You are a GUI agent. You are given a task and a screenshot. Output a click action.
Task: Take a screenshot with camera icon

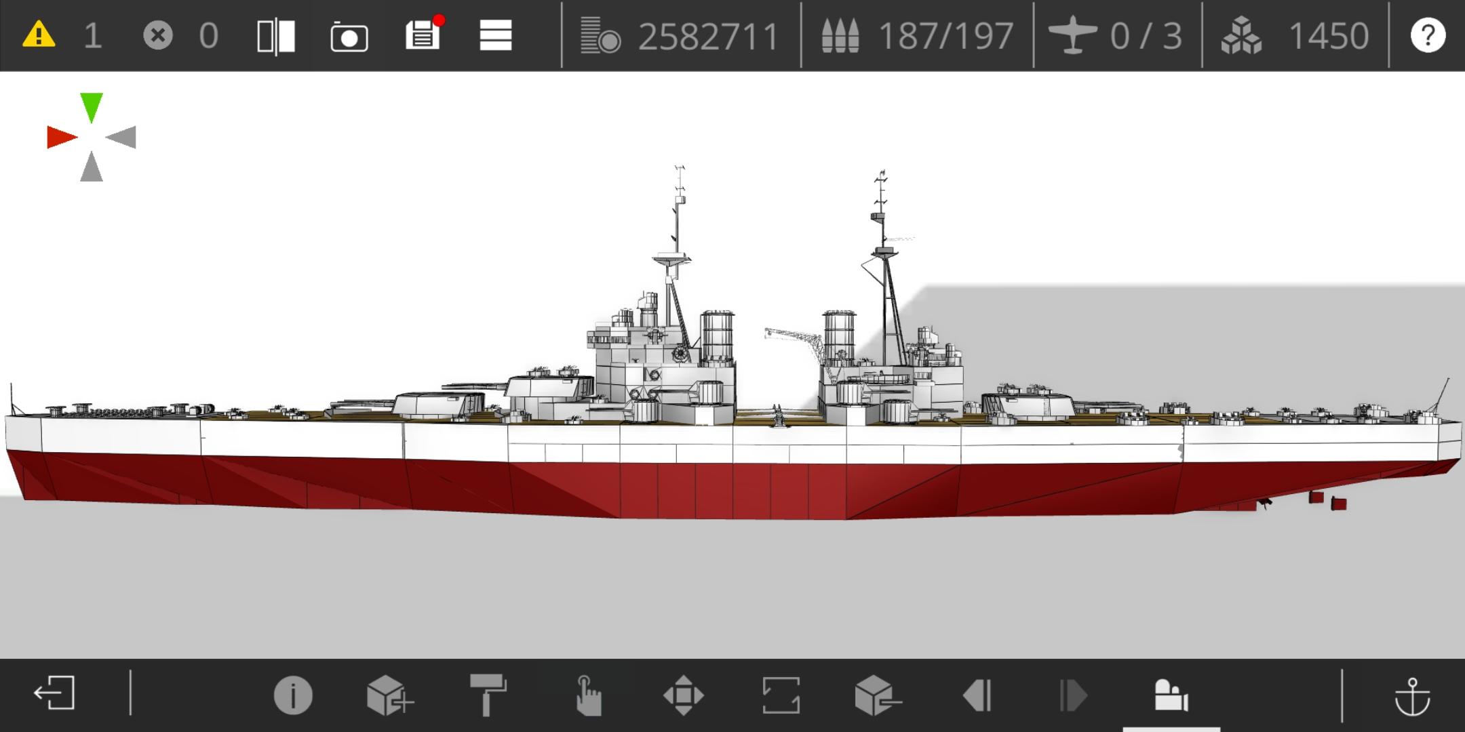click(349, 37)
